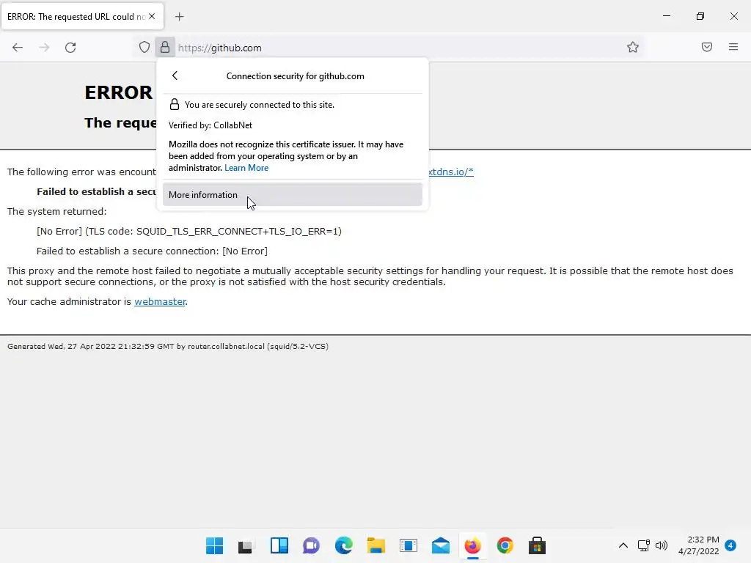The width and height of the screenshot is (751, 563).
Task: Open the Windows Start menu
Action: click(215, 545)
